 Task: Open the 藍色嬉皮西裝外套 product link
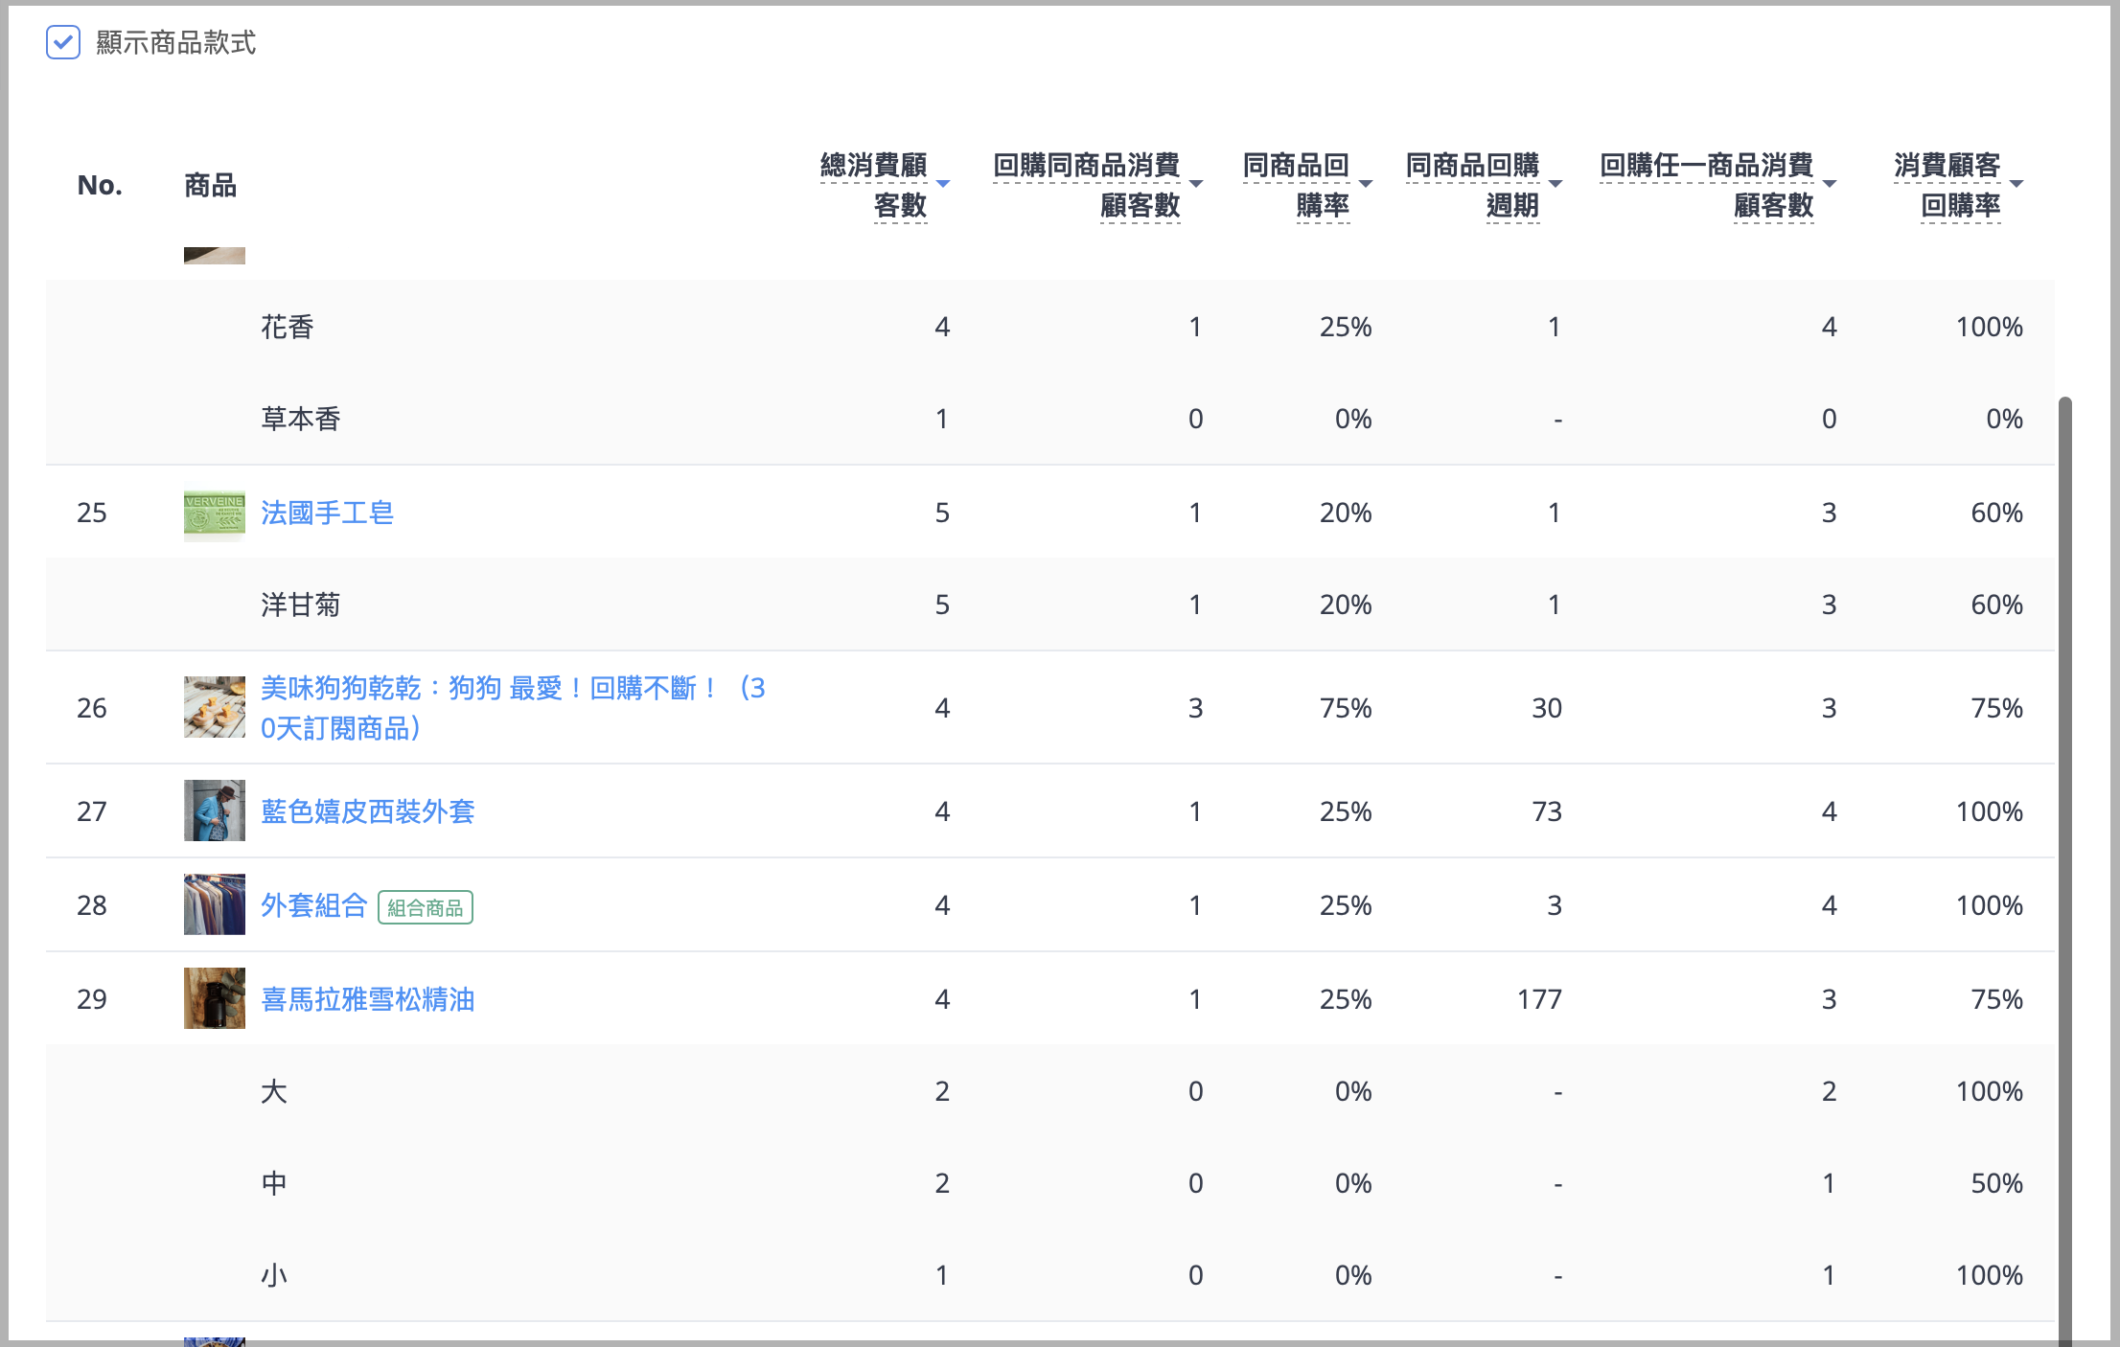tap(367, 811)
